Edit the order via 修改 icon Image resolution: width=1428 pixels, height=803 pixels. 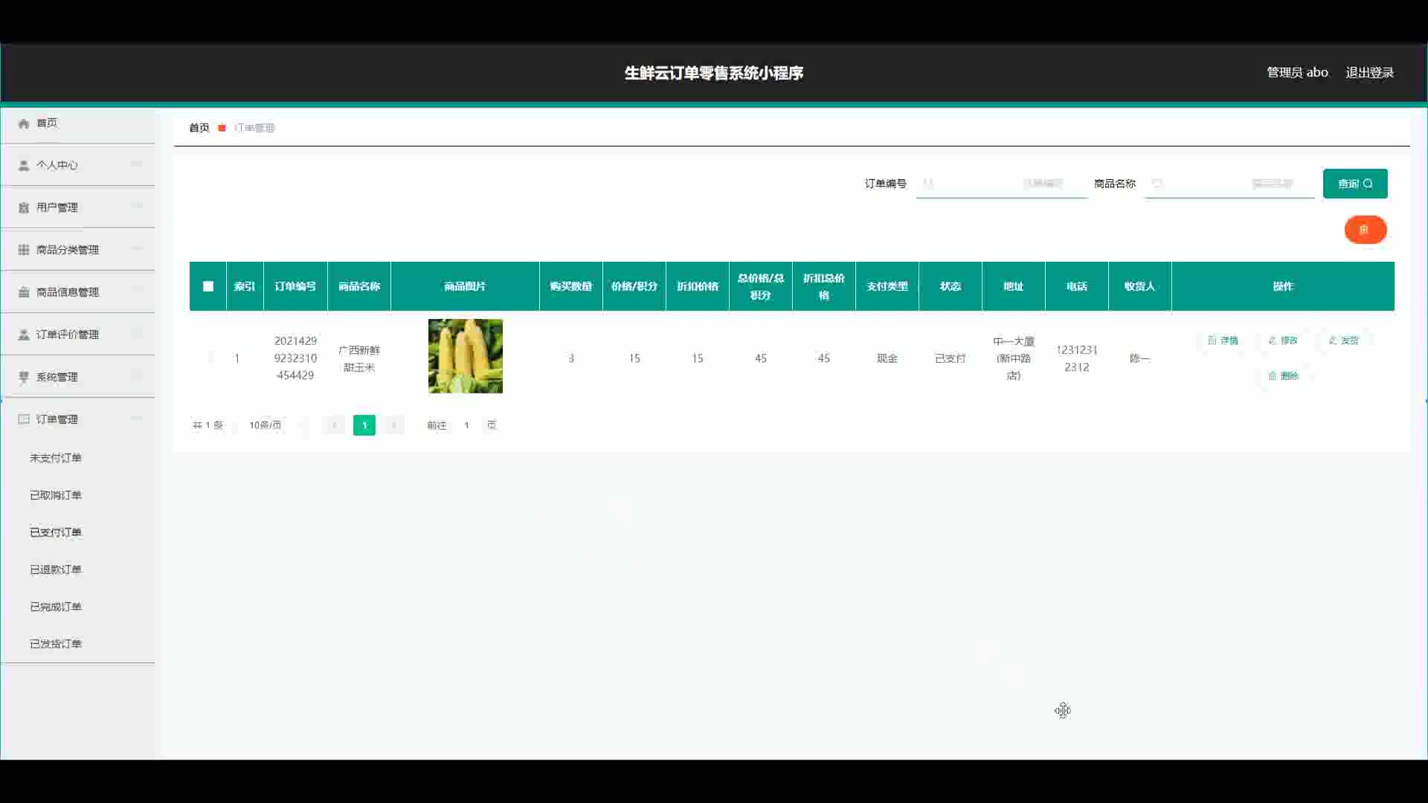pos(1273,341)
